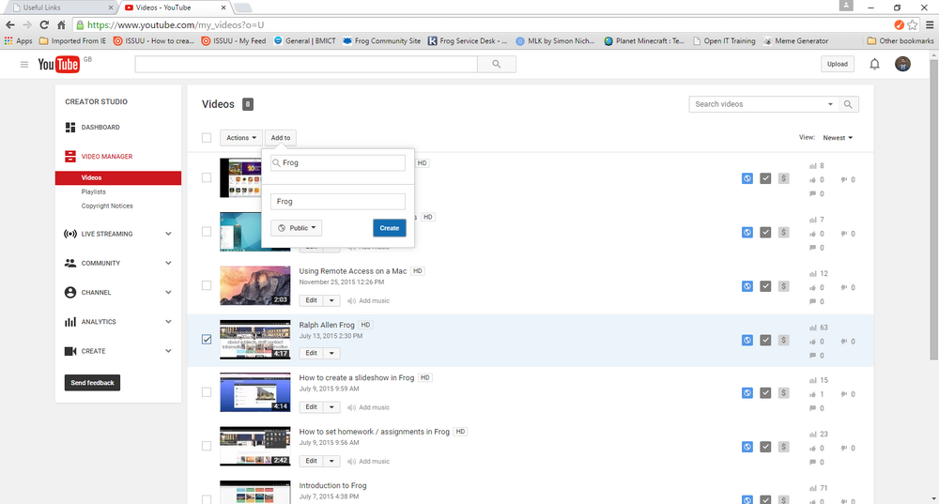Untick the Ralph Allen Frog checkbox
Image resolution: width=939 pixels, height=504 pixels.
point(207,340)
